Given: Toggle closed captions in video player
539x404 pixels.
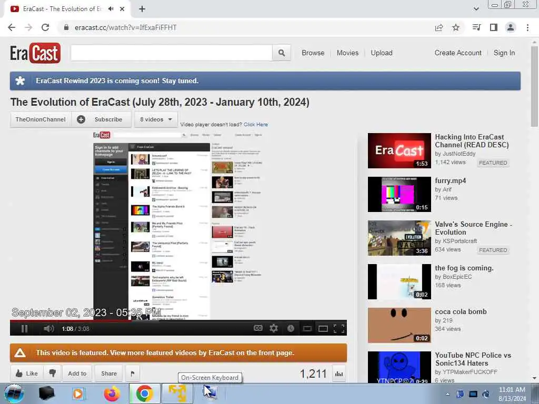Looking at the screenshot, I should pos(258,328).
